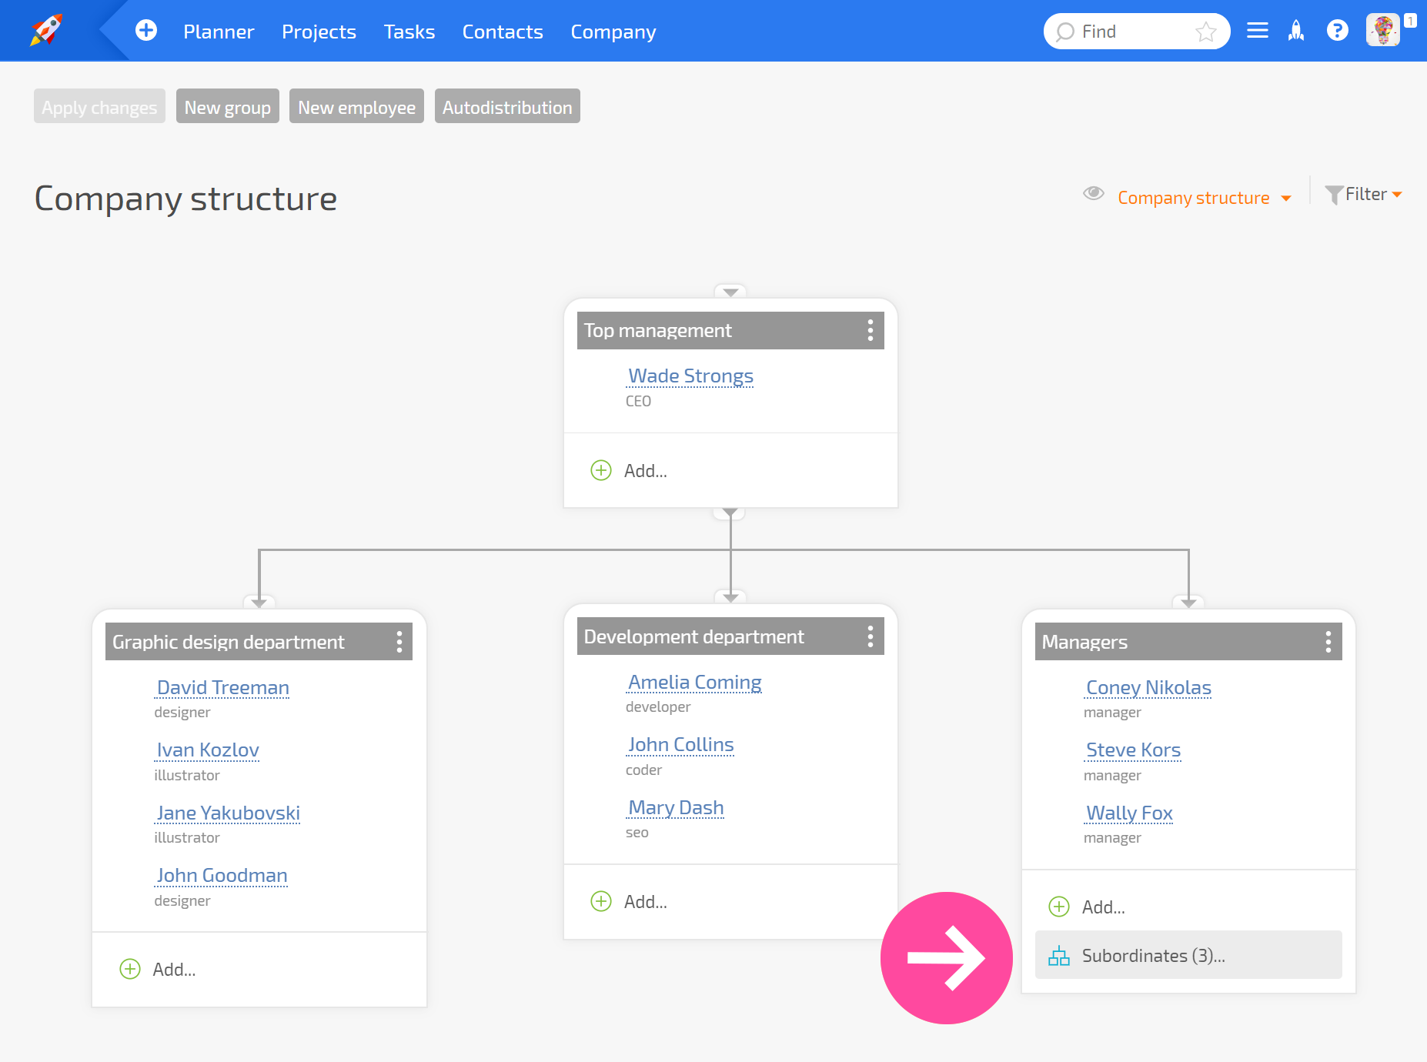Image resolution: width=1427 pixels, height=1062 pixels.
Task: Click arrow tab above Managers card
Action: [1188, 603]
